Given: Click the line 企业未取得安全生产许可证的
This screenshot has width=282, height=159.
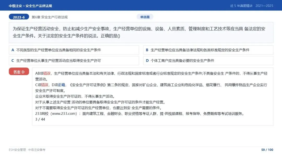Looking at the screenshot, I should [x=75, y=96].
